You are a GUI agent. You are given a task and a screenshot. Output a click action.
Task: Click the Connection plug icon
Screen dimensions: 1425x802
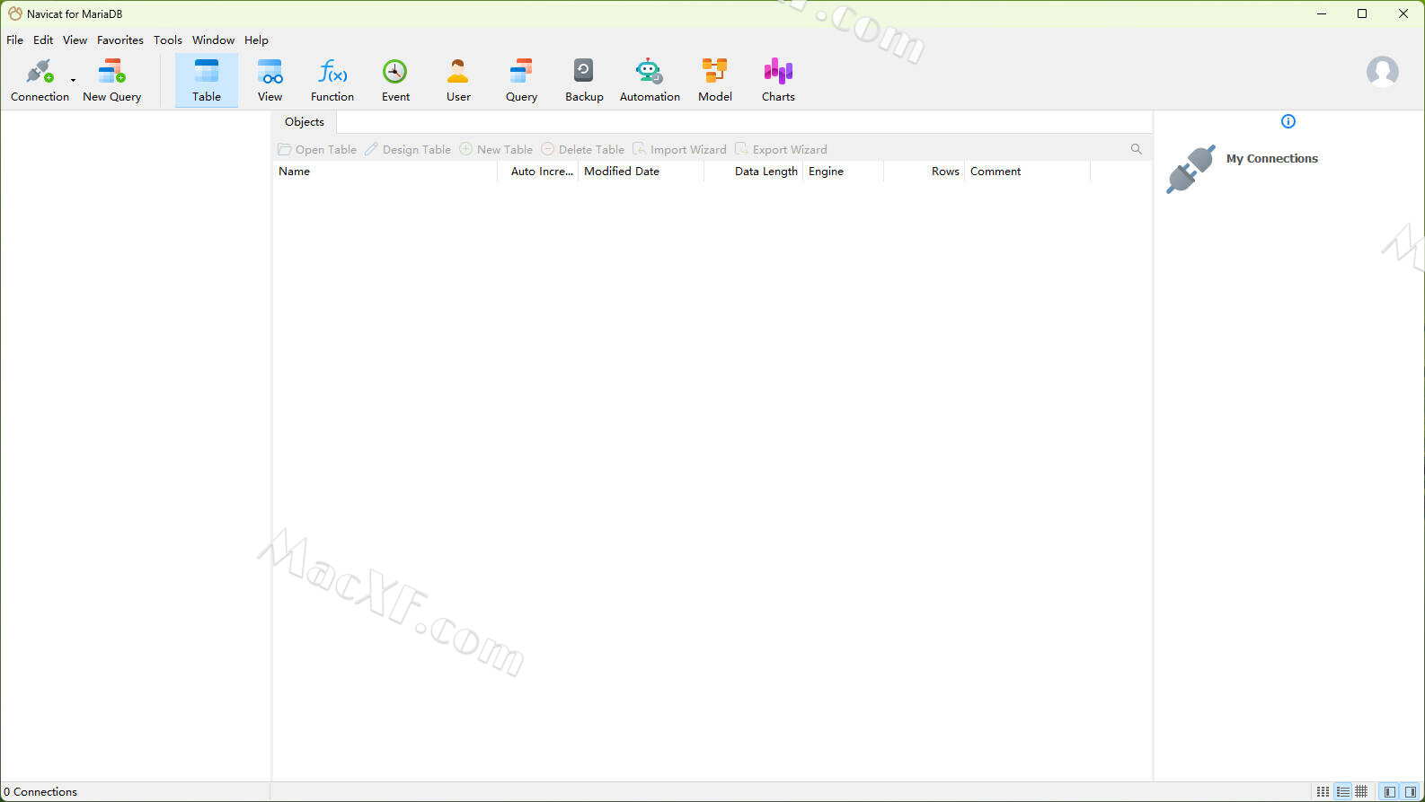[39, 72]
